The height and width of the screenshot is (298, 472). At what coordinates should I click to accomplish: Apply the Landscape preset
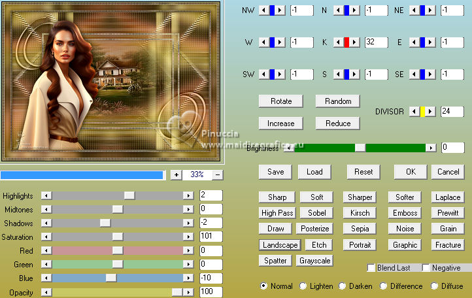tap(280, 245)
